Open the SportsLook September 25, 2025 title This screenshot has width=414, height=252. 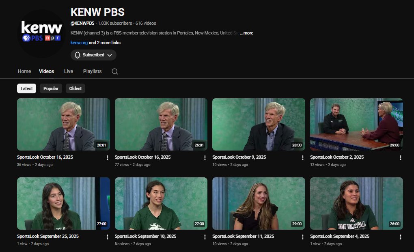48,236
